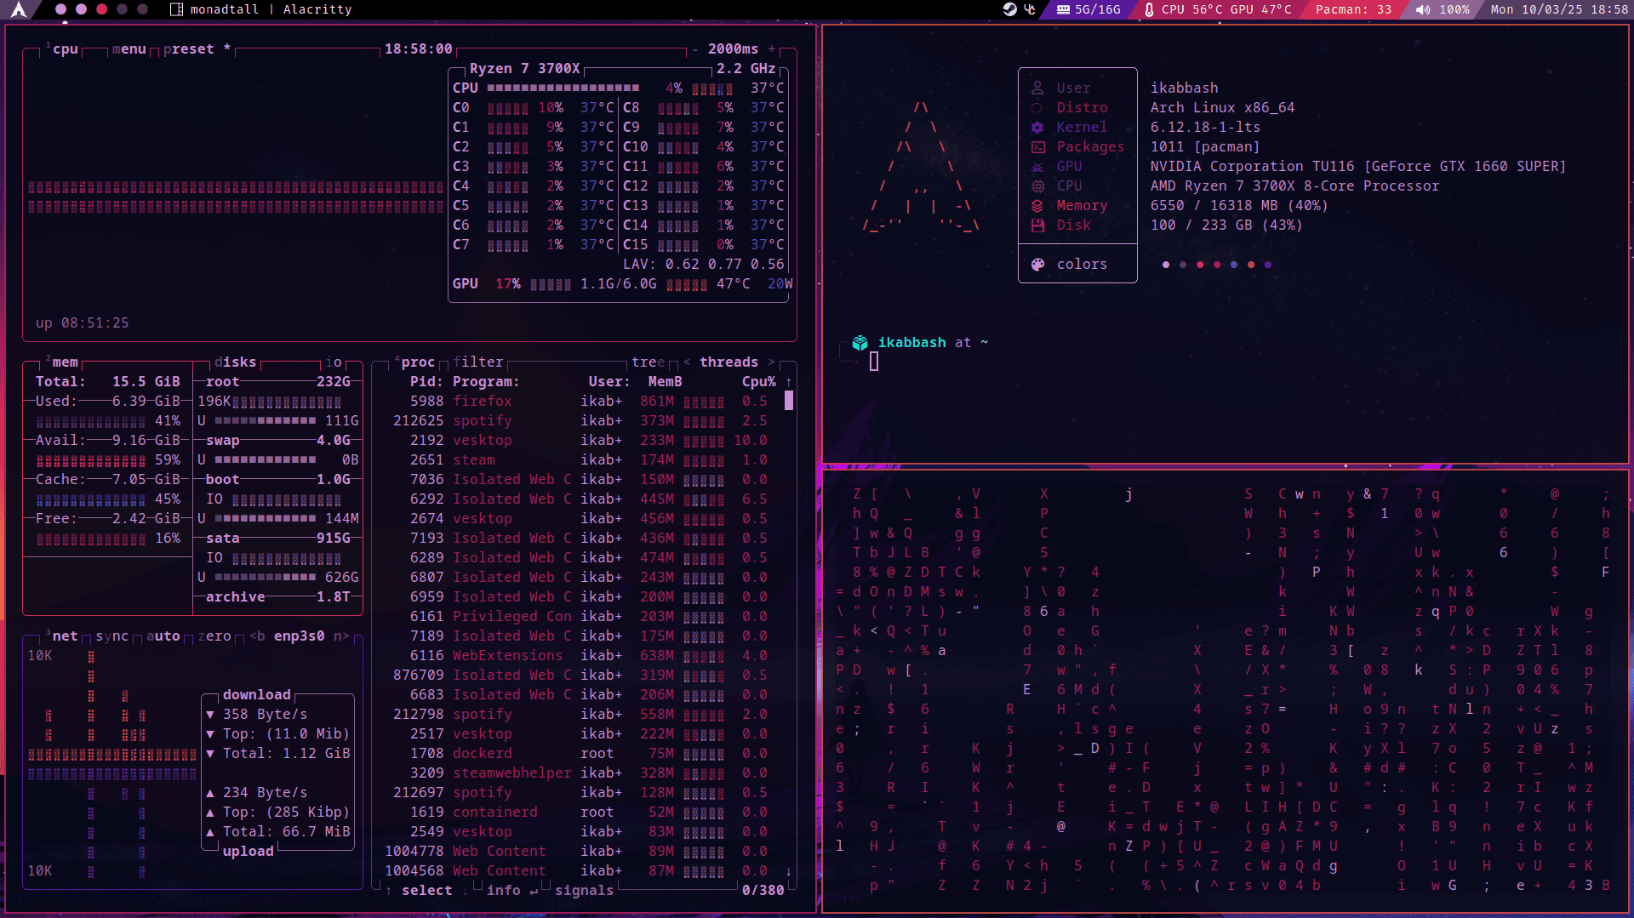1634x918 pixels.
Task: Click the Arch Linux logo launcher
Action: point(19,9)
